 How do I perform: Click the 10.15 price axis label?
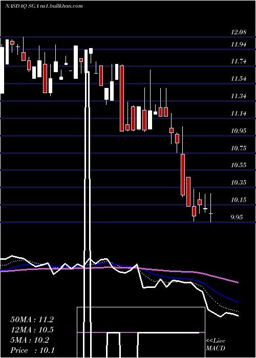tap(239, 200)
